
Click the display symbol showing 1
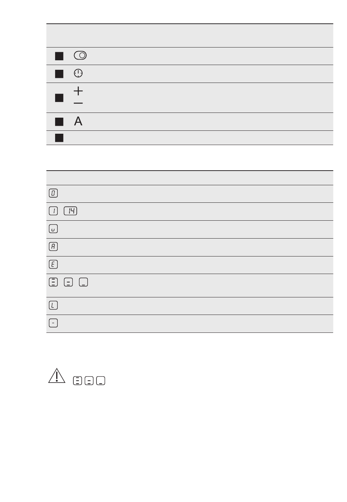[53, 211]
